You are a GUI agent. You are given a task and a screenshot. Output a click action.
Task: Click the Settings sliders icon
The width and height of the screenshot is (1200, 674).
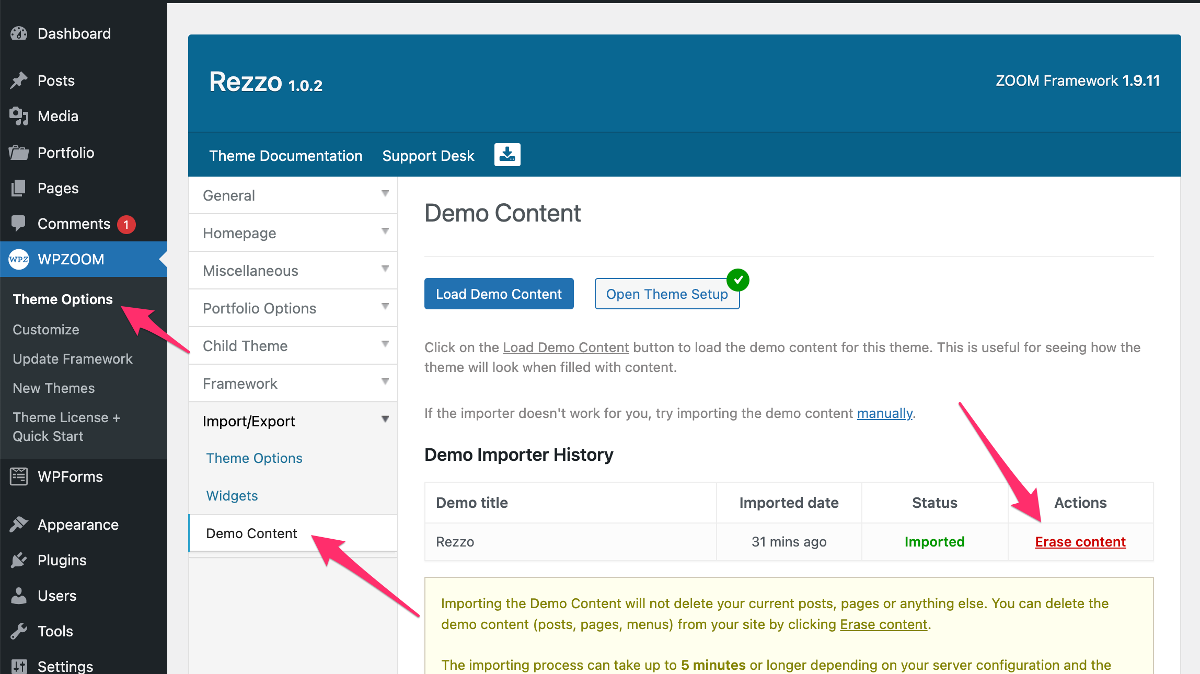[x=19, y=666]
